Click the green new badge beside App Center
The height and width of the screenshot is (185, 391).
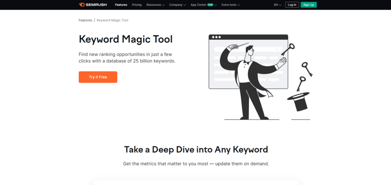[x=210, y=5]
